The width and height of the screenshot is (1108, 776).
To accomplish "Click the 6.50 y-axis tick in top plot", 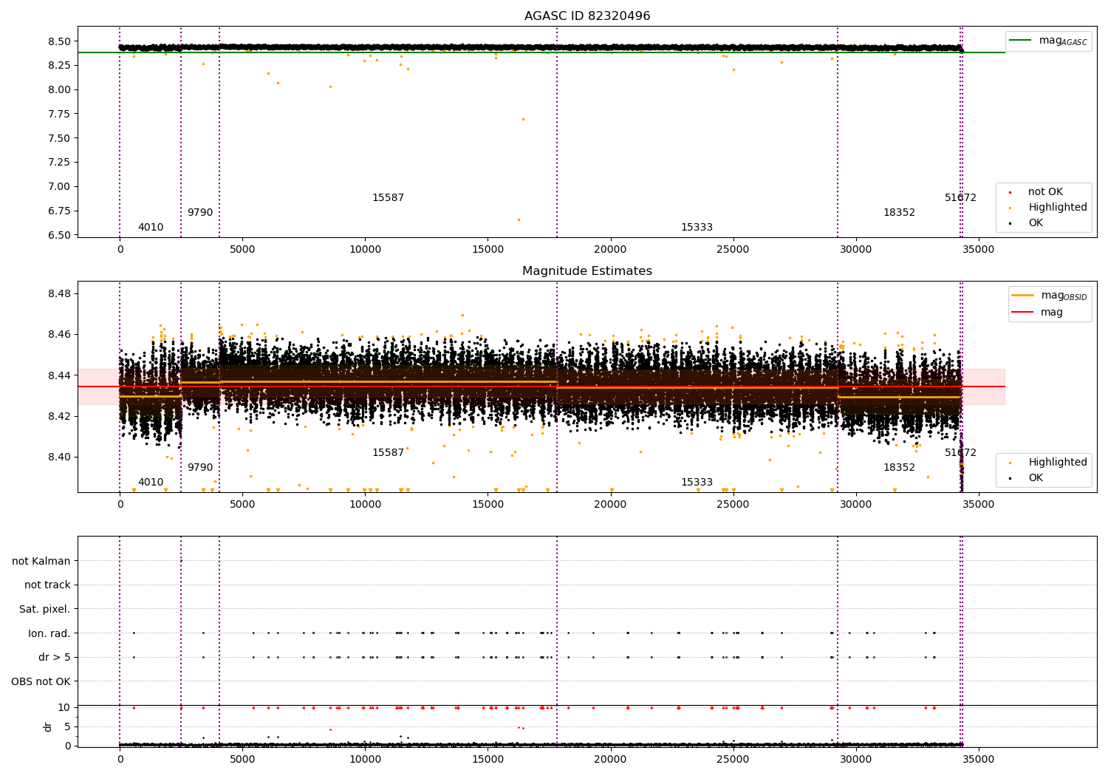I will click(x=60, y=235).
